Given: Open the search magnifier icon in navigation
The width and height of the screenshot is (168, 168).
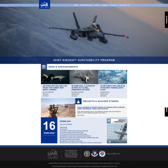Looking at the screenshot, I should (128, 5).
